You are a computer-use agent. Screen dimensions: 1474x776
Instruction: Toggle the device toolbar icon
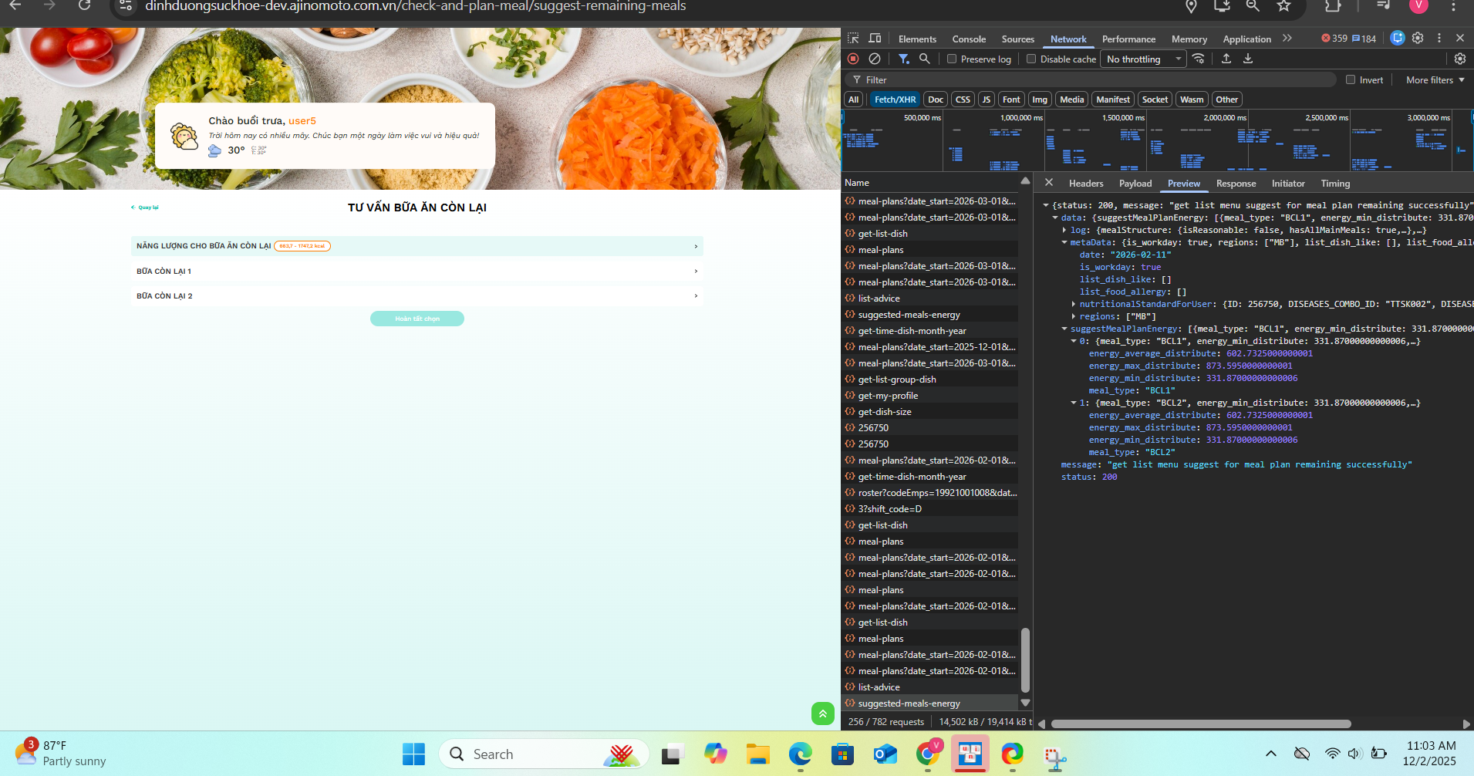[x=875, y=39]
